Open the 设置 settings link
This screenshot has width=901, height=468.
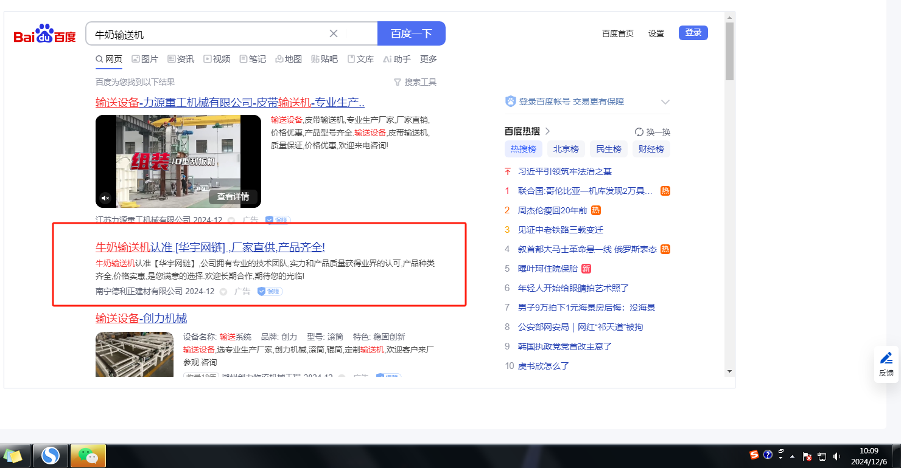(656, 33)
